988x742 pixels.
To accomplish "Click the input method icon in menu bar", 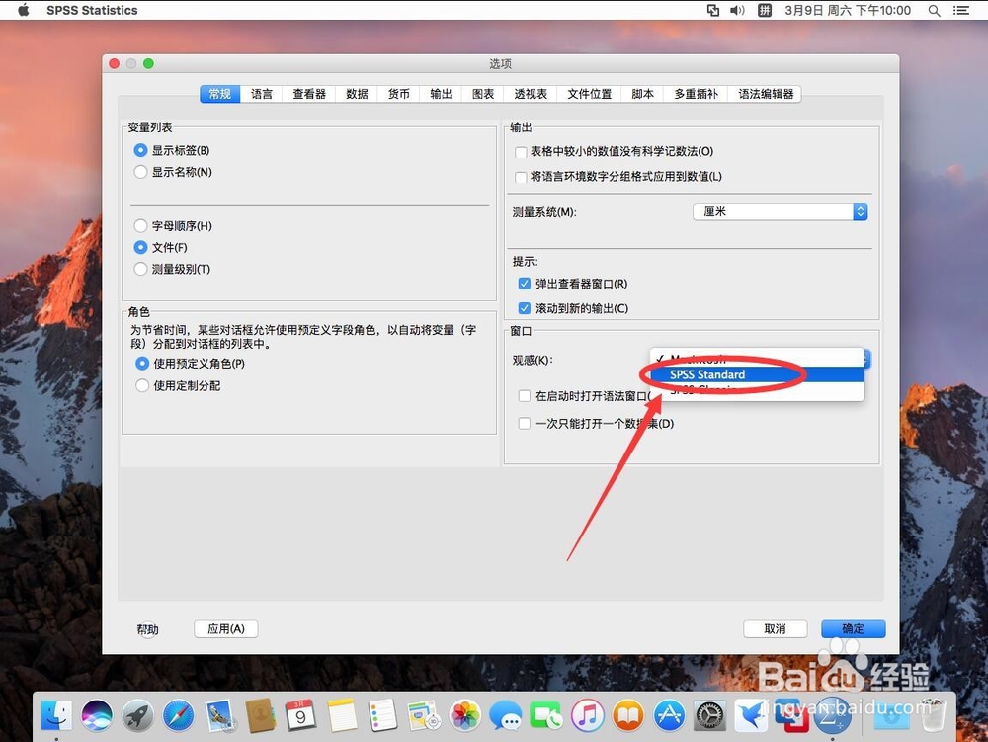I will coord(765,10).
